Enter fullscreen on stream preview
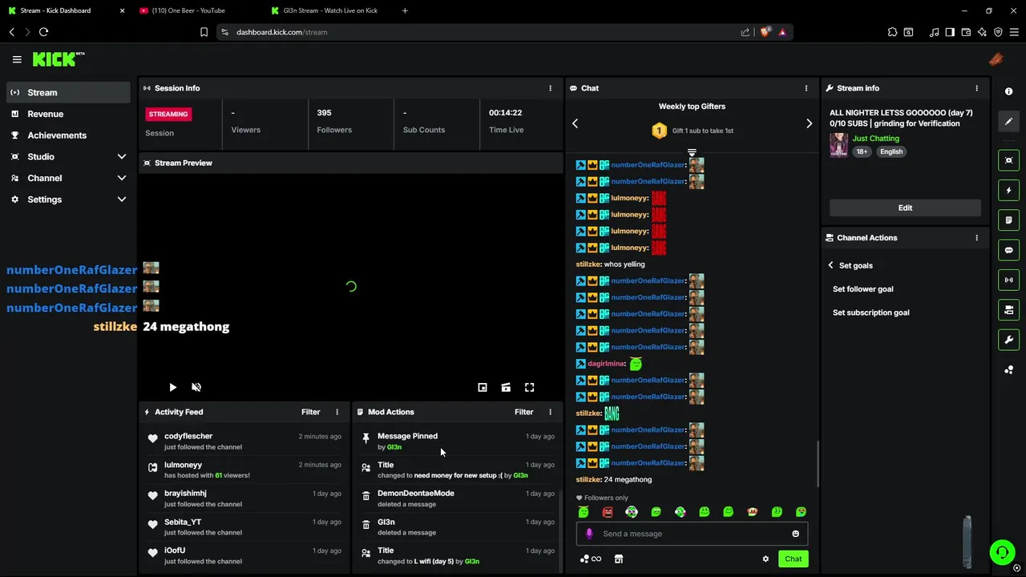The width and height of the screenshot is (1026, 577). (x=529, y=387)
